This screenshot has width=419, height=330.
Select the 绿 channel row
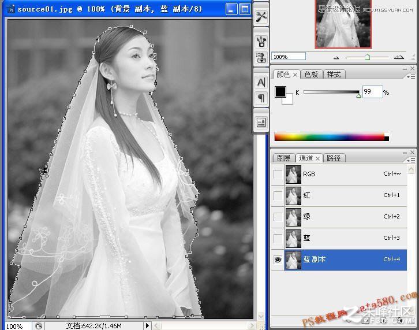pos(339,217)
